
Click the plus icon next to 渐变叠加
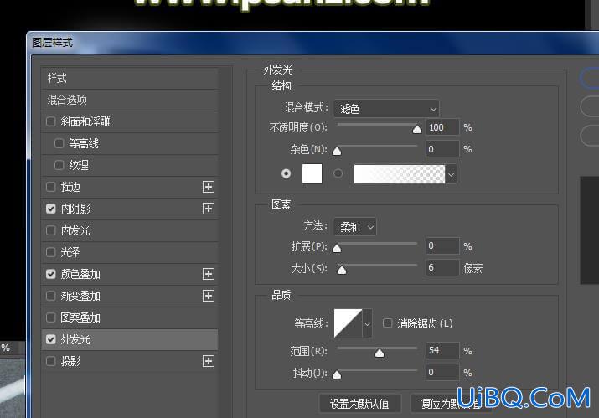pos(209,296)
